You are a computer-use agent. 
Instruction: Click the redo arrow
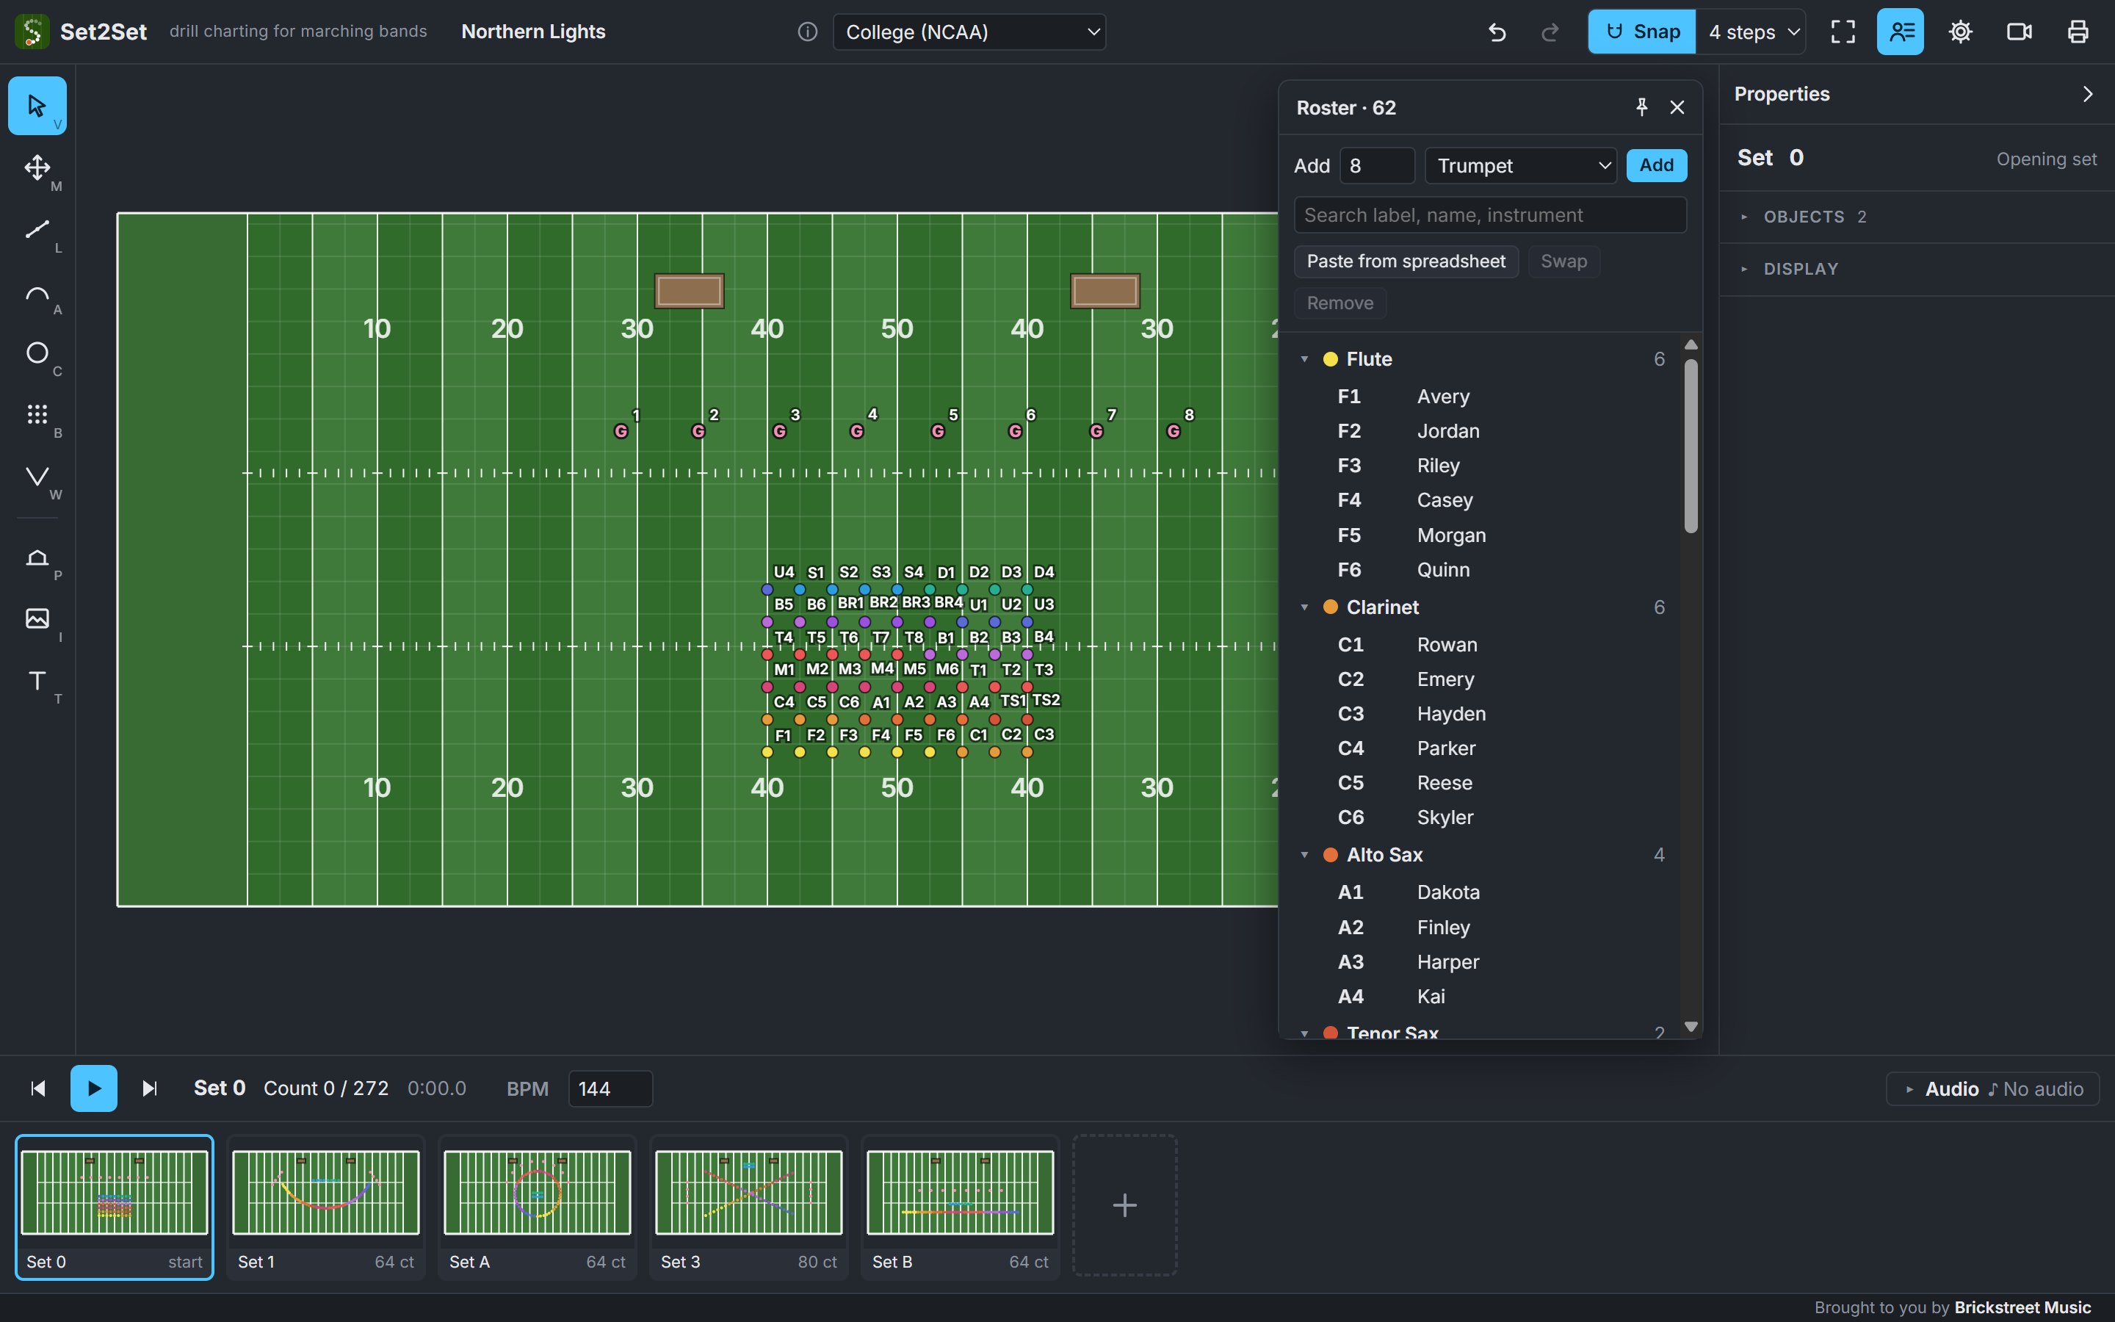tap(1550, 32)
